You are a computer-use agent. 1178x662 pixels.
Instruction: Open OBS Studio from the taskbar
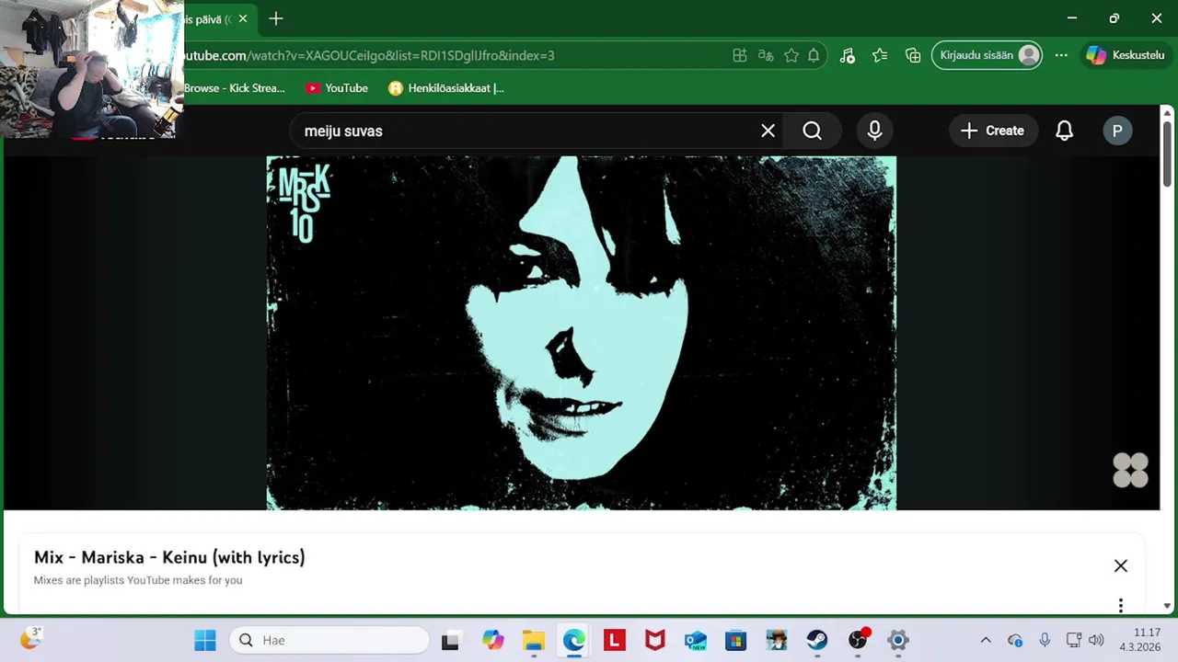click(858, 640)
